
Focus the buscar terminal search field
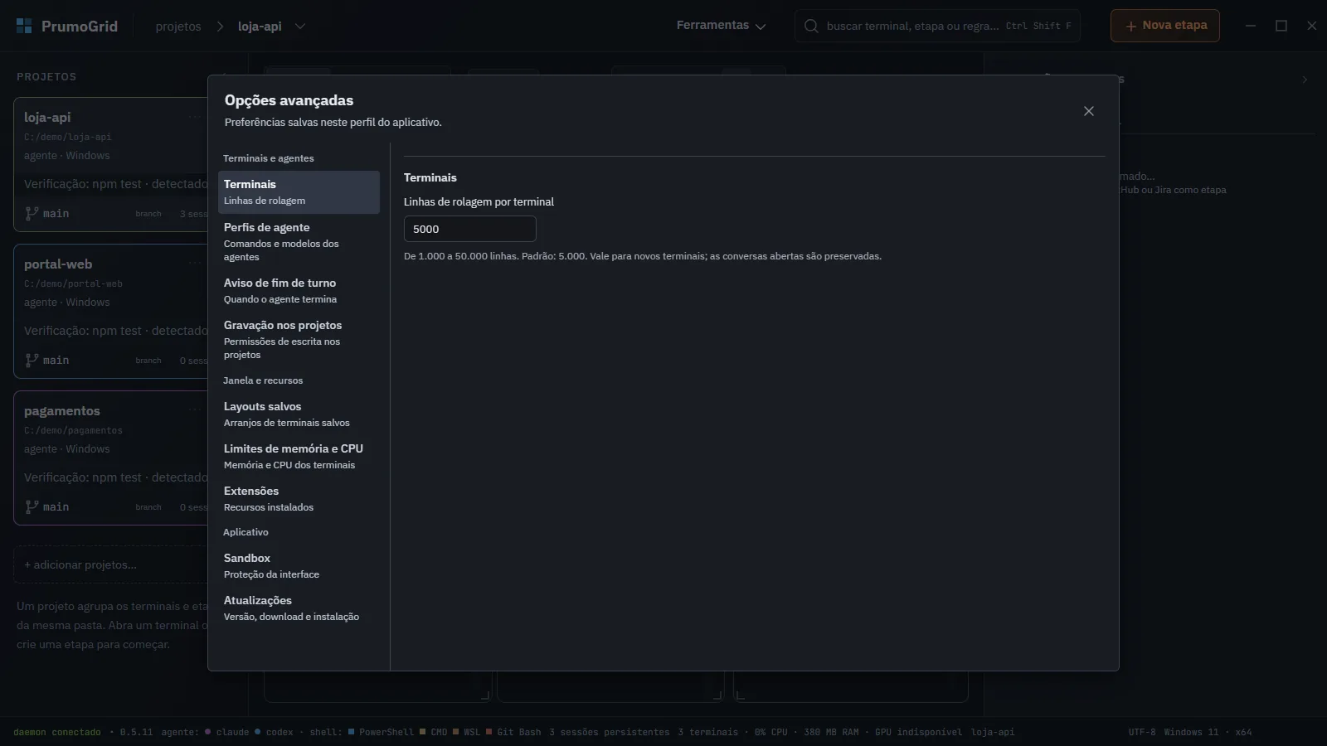937,26
